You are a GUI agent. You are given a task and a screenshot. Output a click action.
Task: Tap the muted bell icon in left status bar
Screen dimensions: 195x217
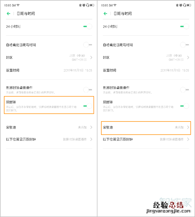[80, 5]
